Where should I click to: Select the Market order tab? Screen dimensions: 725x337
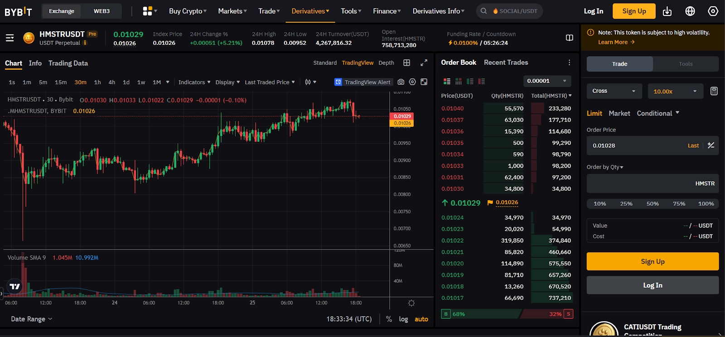pos(619,113)
